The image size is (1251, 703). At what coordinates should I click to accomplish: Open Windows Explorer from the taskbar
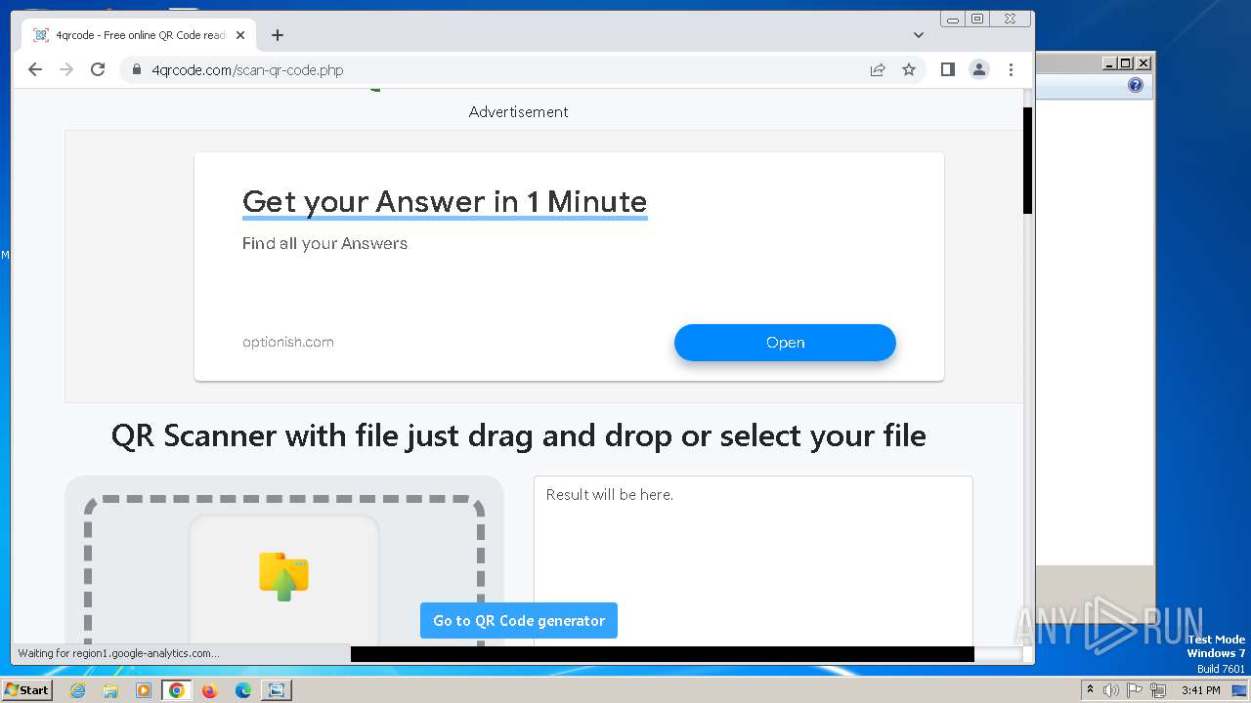click(x=110, y=690)
